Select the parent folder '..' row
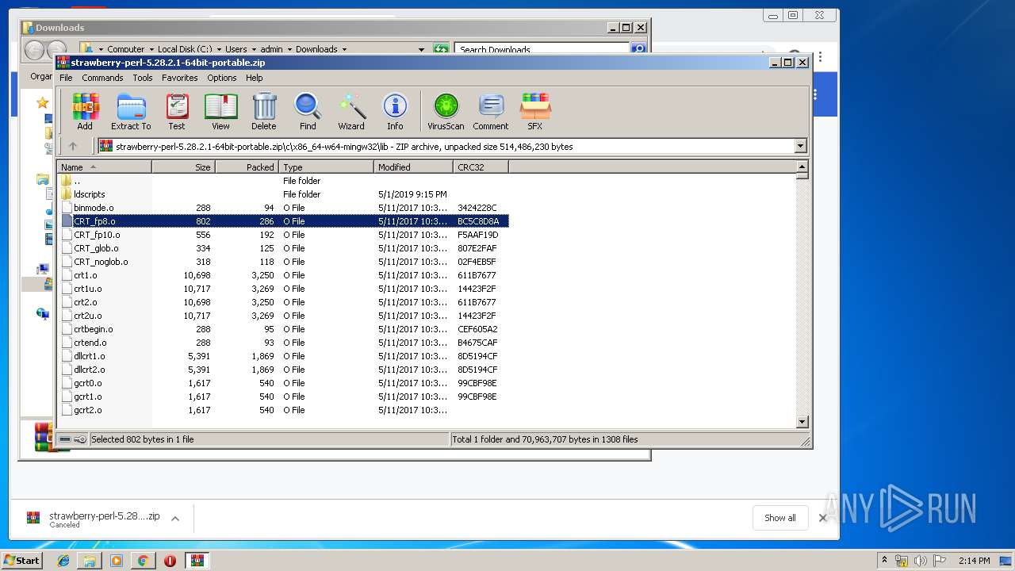1015x571 pixels. tap(283, 181)
